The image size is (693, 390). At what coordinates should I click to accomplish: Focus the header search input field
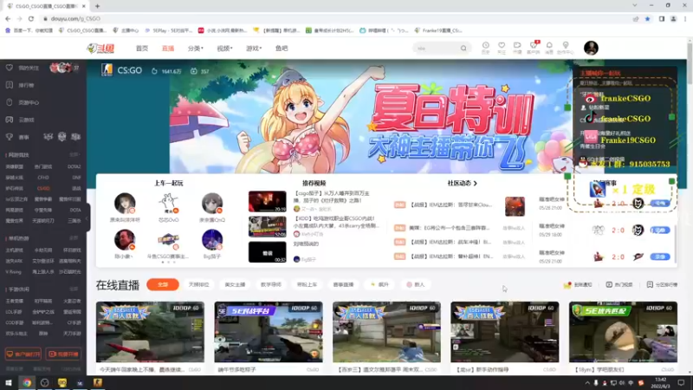pos(437,49)
